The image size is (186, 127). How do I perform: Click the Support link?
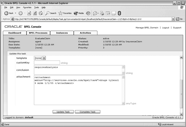pyautogui.click(x=177, y=28)
